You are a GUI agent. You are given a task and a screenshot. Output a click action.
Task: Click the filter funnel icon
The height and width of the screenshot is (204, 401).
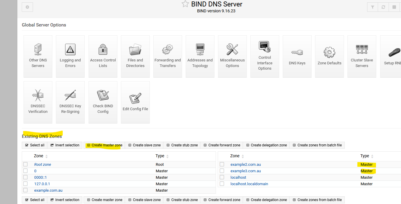coord(372,7)
